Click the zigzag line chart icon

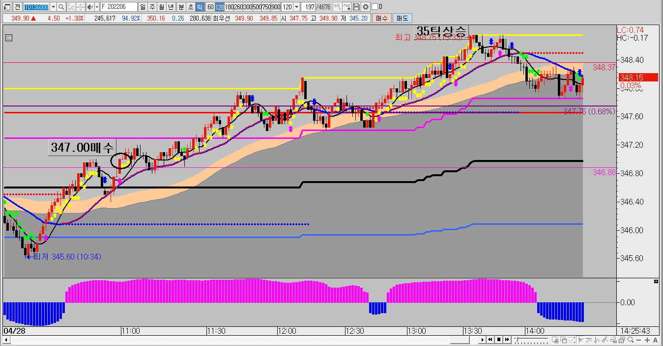(596, 340)
